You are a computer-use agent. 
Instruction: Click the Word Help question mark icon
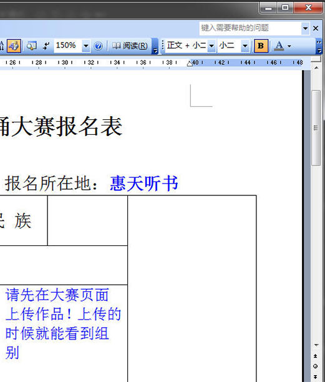98,46
